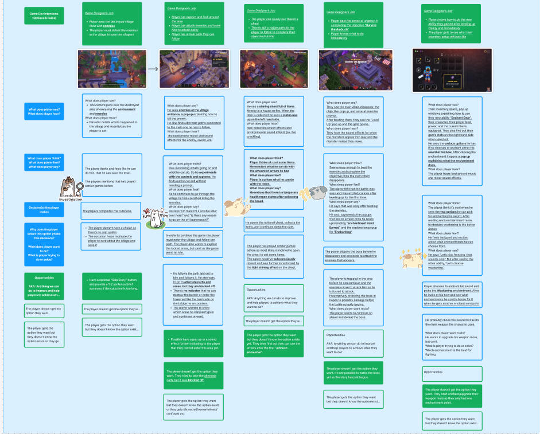Open the destroyed village gameplay screenshot
The image size is (540, 434).
pos(111,68)
